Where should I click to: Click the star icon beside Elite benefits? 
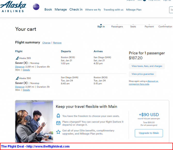point(58,132)
